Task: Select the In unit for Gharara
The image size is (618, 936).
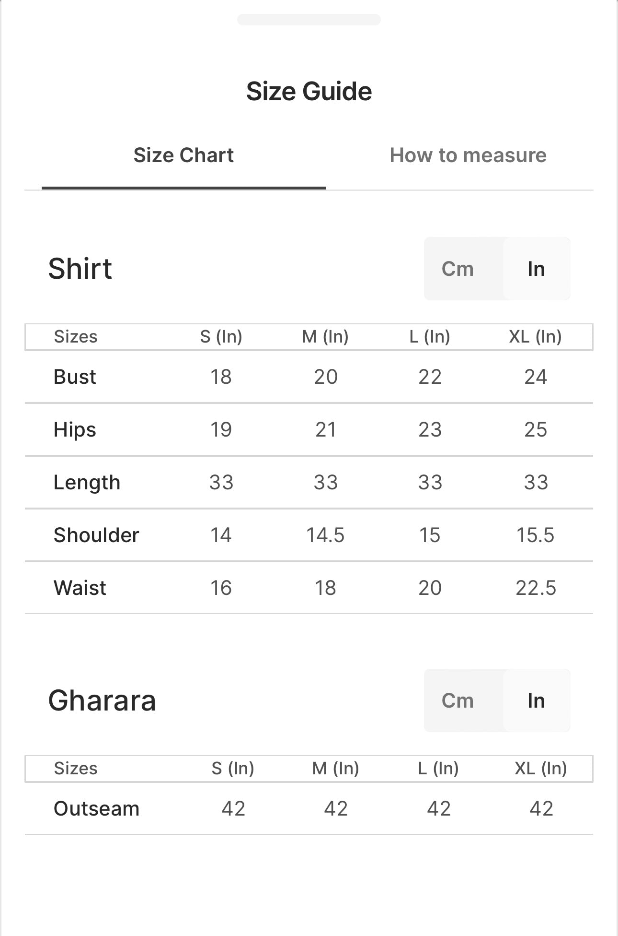Action: (536, 700)
